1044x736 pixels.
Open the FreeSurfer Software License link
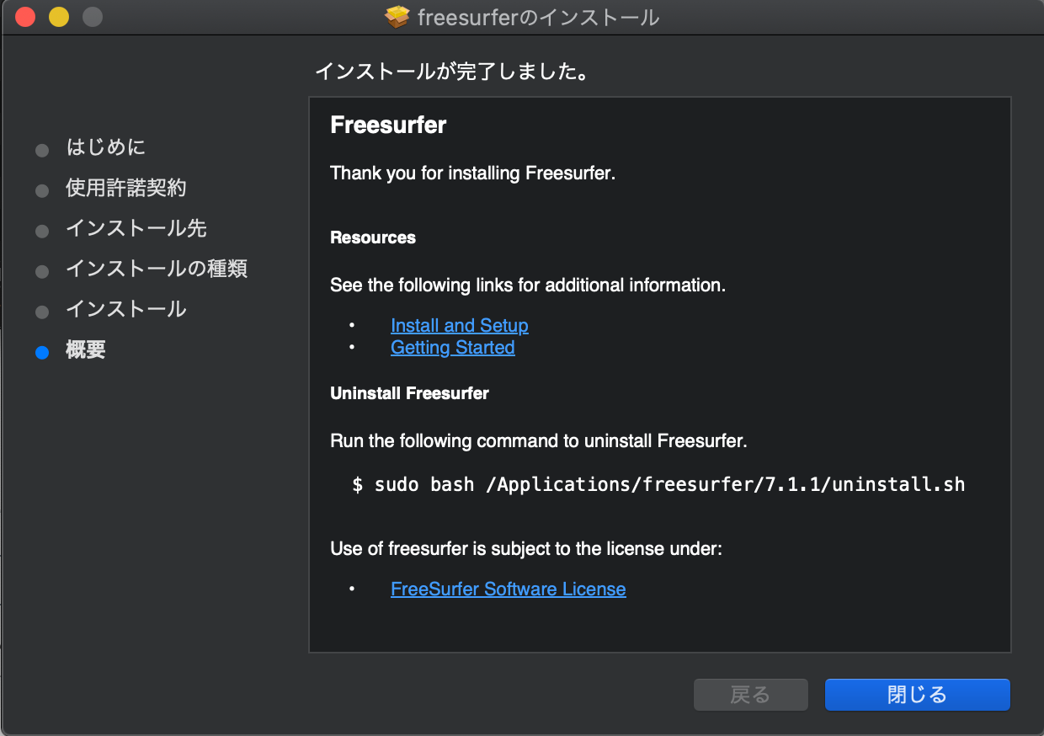click(508, 589)
